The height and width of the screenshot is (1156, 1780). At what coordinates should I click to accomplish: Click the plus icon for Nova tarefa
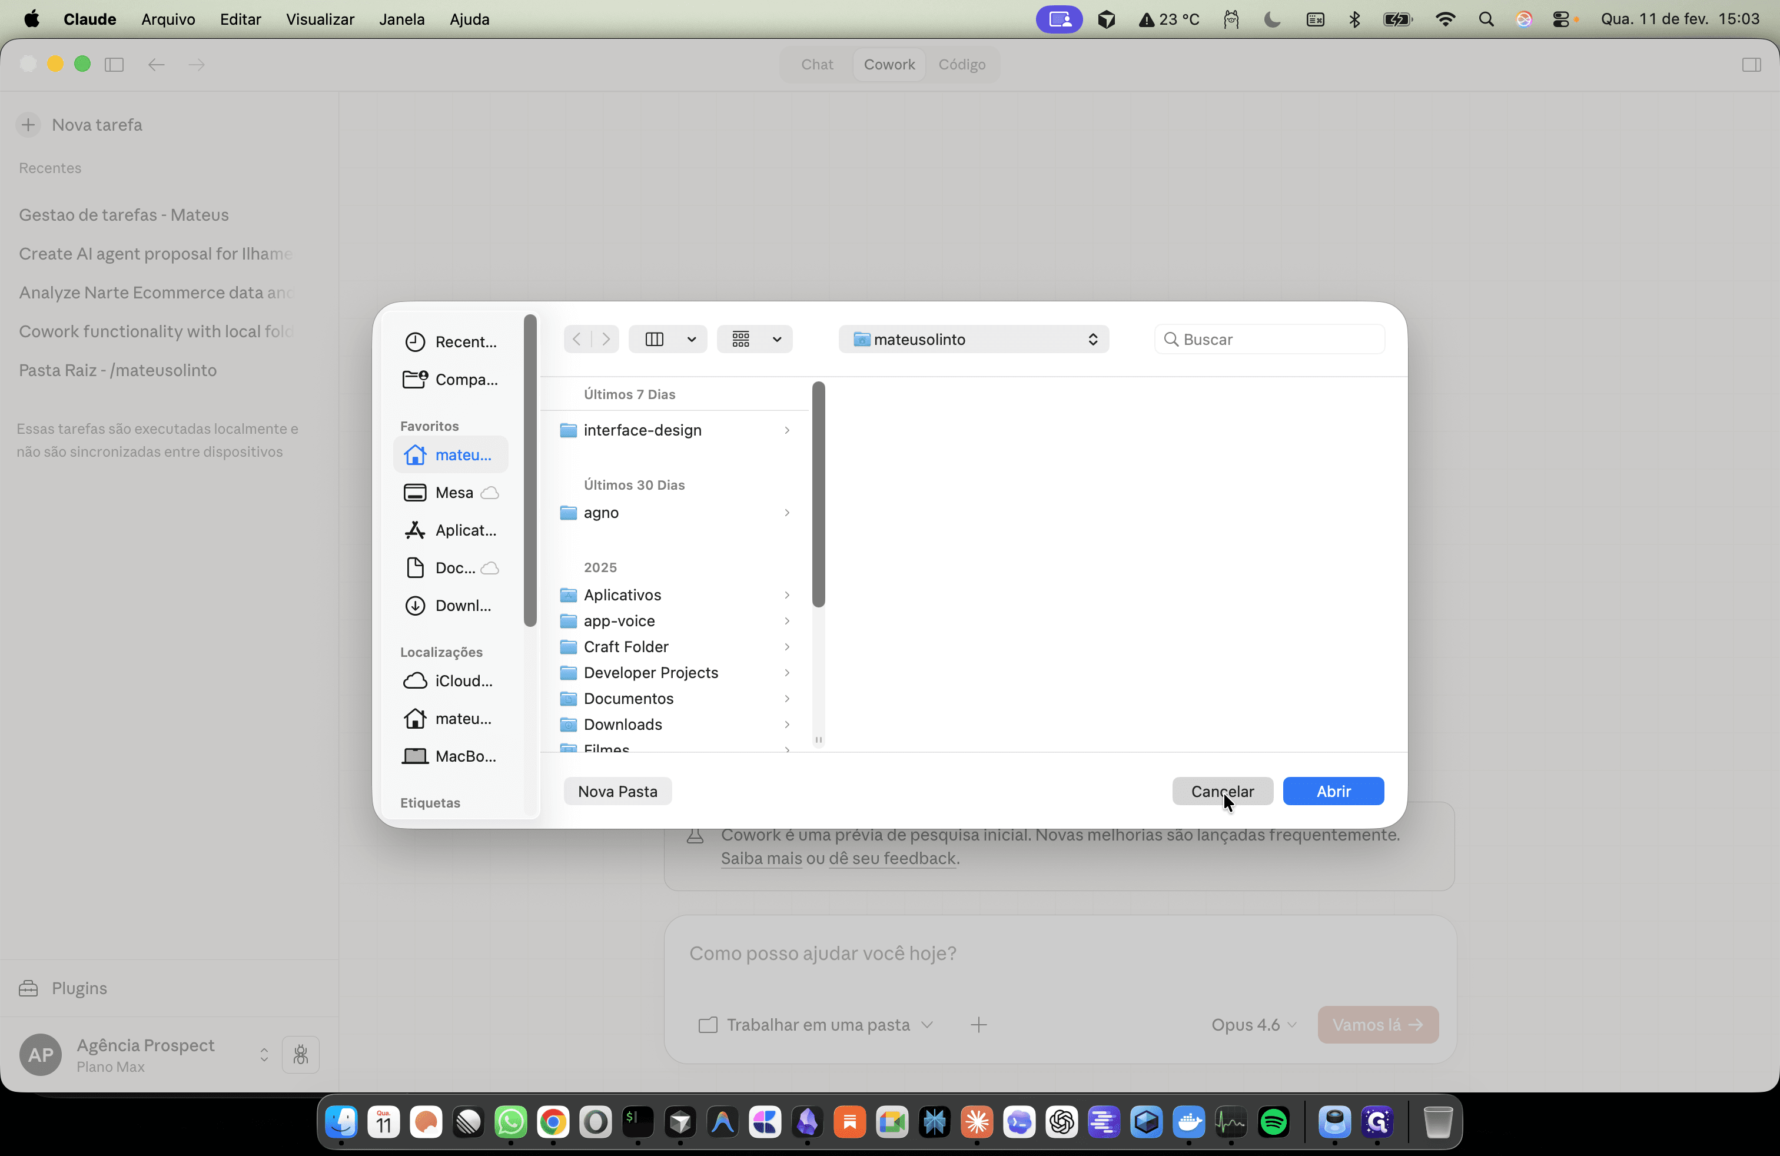pyautogui.click(x=28, y=125)
